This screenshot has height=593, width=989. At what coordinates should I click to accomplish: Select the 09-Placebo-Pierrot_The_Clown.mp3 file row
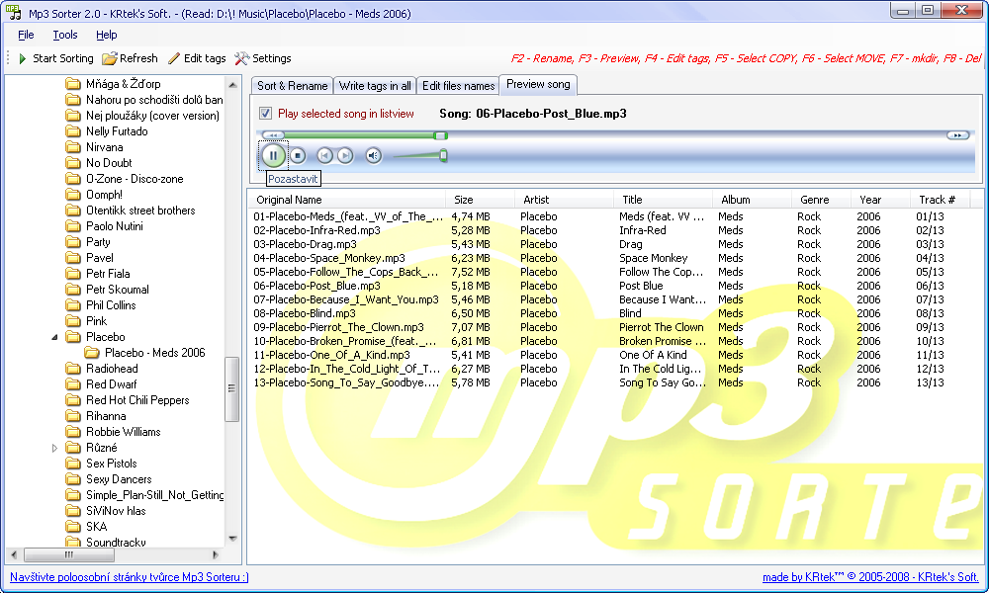609,328
